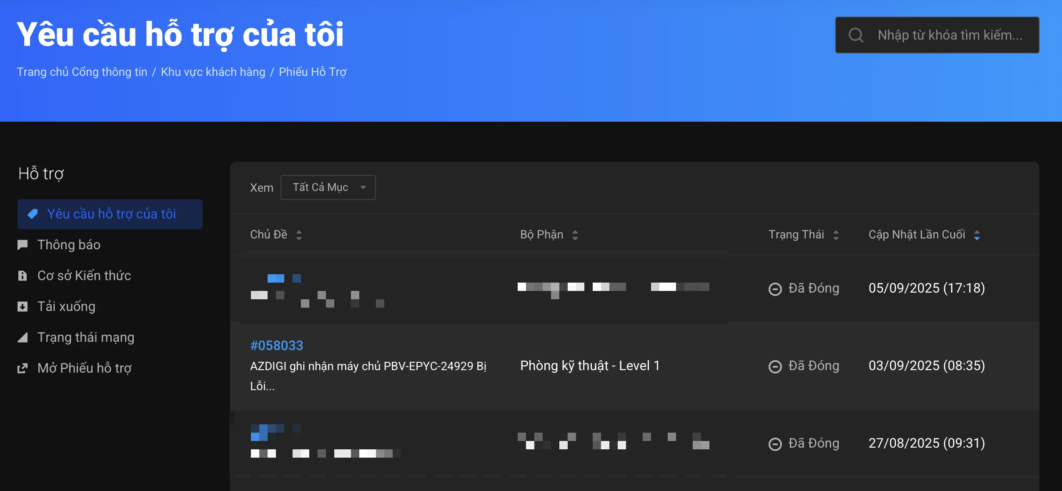Click ticket subject AZDIGI ghi nhận máy chủ
Screen dimensions: 1062x491
368,376
